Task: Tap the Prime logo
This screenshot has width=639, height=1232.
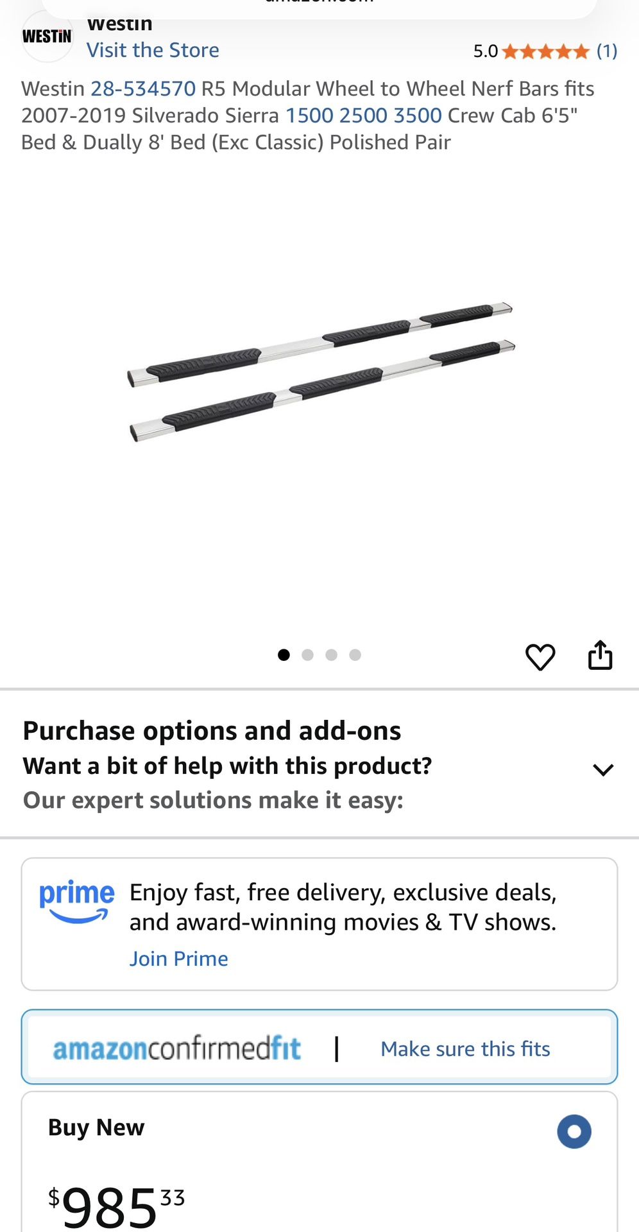Action: [76, 900]
